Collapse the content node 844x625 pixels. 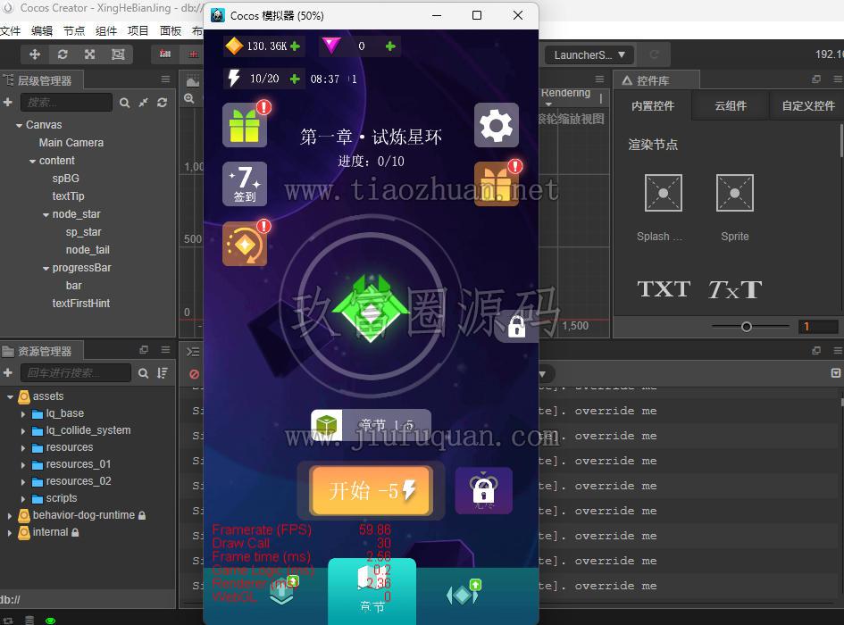pyautogui.click(x=33, y=161)
